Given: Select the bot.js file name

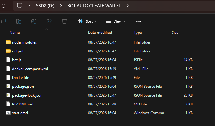Looking at the screenshot, I should pyautogui.click(x=16, y=60).
